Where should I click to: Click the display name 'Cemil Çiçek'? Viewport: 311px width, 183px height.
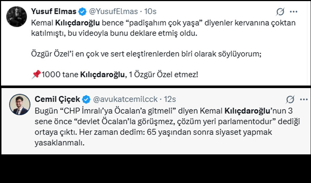click(x=57, y=99)
